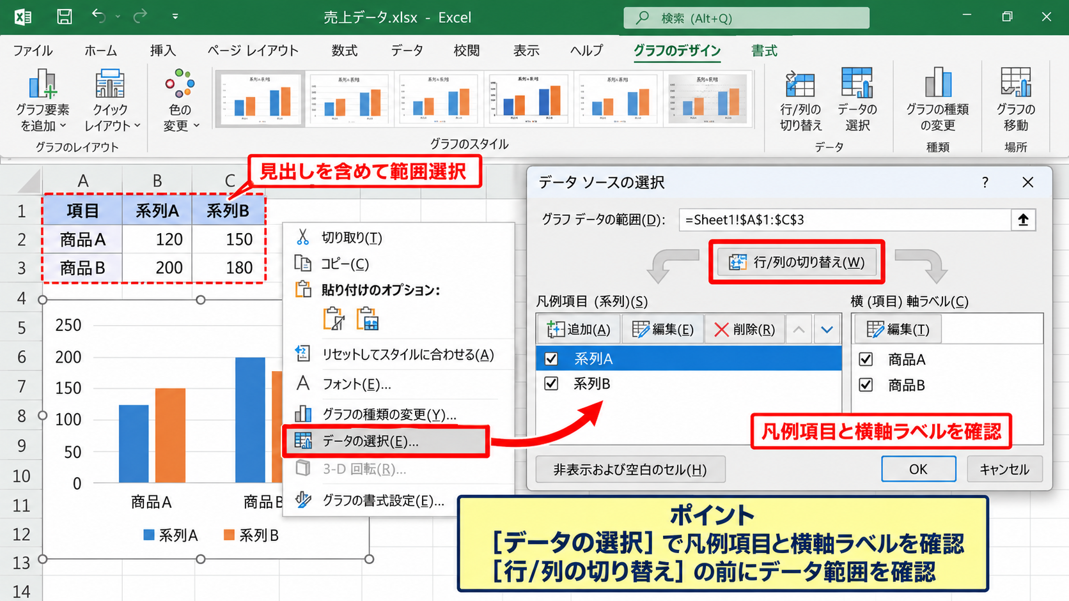
Task: Switch to the ヘルプ tab
Action: click(586, 50)
